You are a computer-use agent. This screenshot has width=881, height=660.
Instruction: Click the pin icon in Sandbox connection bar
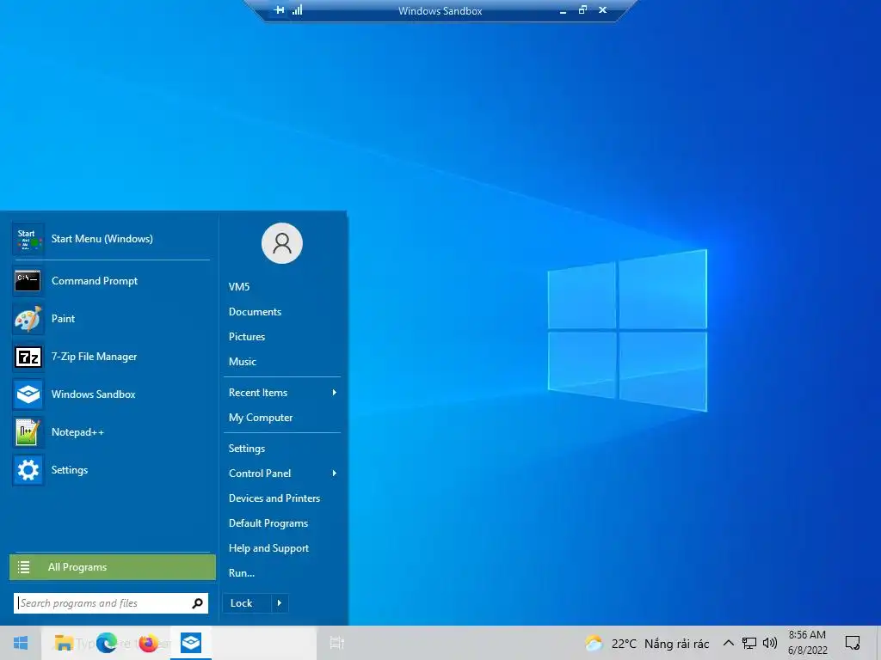280,10
